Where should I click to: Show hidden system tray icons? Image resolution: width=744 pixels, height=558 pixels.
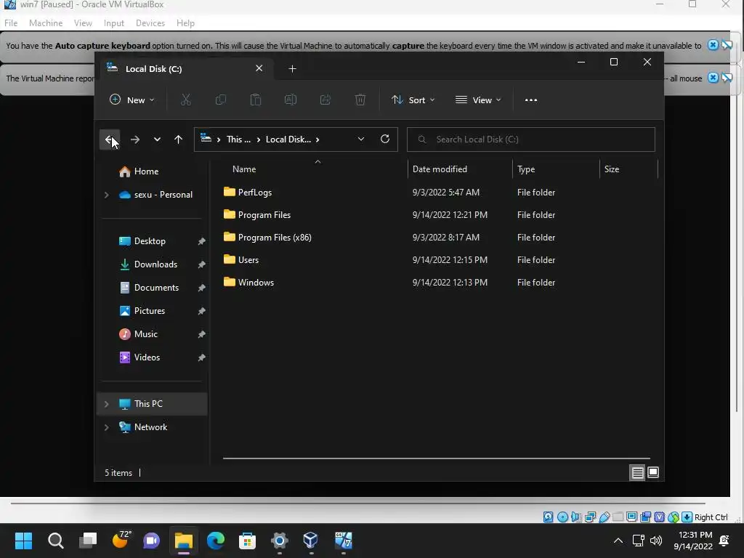coord(618,541)
